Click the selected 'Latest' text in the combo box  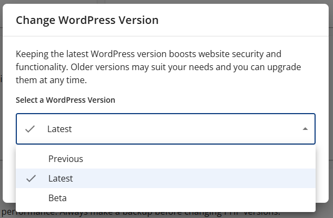59,129
